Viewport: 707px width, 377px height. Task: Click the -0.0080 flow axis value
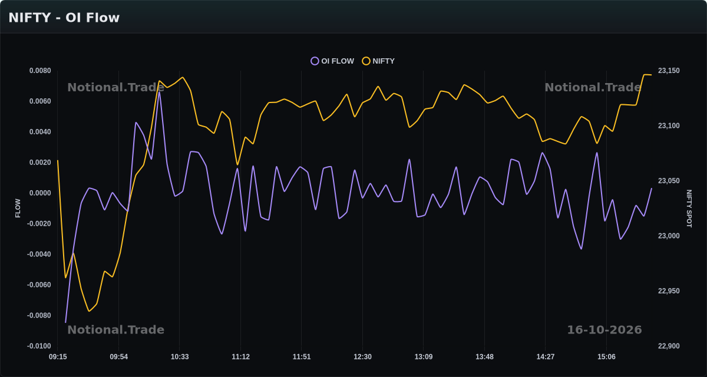click(39, 316)
